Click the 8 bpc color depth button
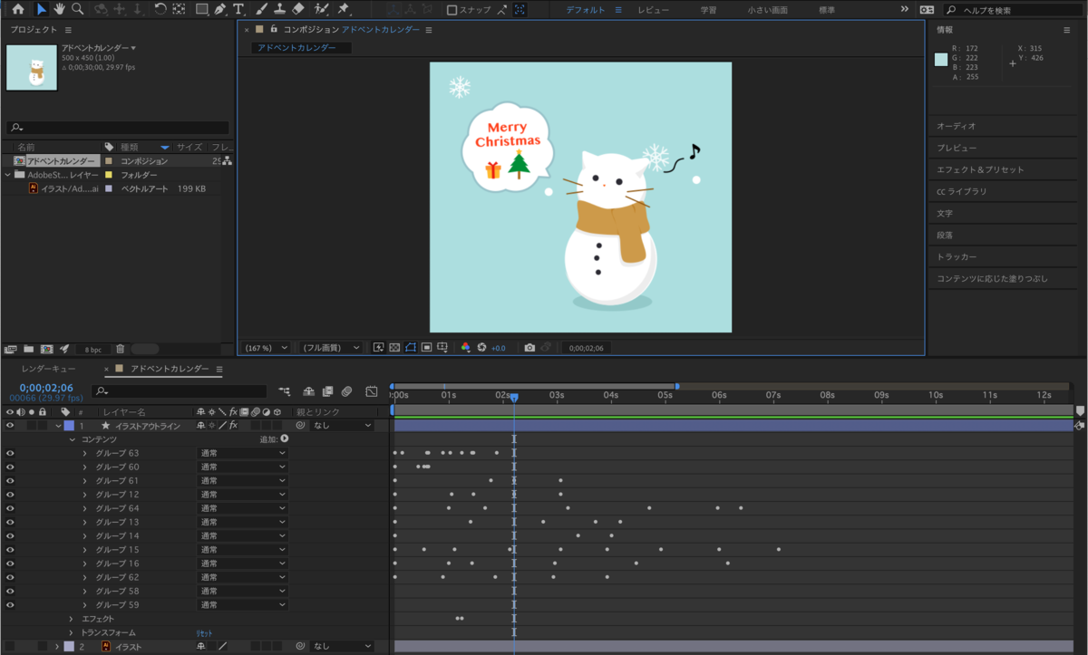The width and height of the screenshot is (1088, 655). point(92,349)
